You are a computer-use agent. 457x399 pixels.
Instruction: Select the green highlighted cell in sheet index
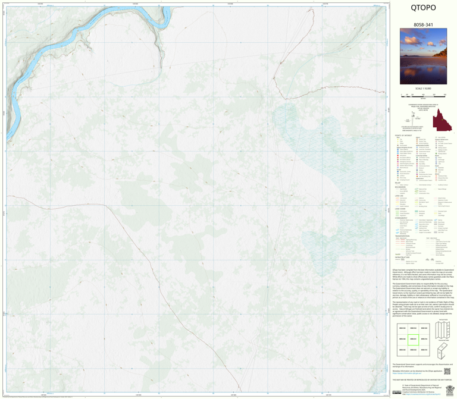click(413, 340)
